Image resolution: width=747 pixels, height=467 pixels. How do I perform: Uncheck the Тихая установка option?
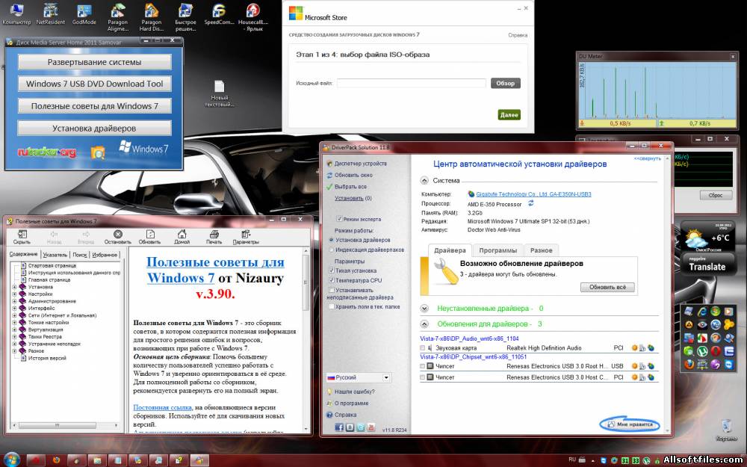click(x=332, y=270)
